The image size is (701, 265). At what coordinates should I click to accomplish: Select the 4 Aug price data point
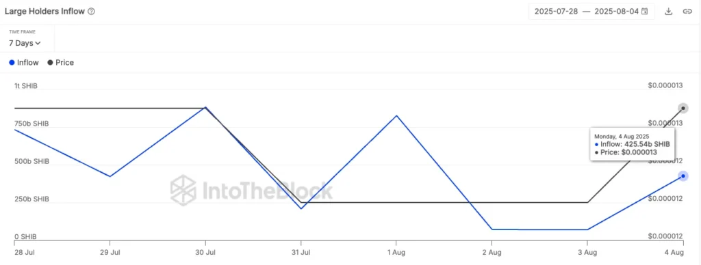point(683,108)
